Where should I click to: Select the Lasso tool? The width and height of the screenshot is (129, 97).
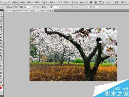1,21
